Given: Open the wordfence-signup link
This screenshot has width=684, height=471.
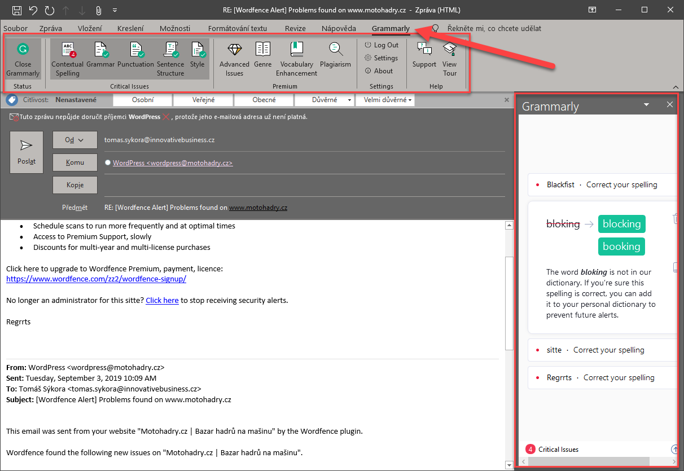Looking at the screenshot, I should click(96, 279).
